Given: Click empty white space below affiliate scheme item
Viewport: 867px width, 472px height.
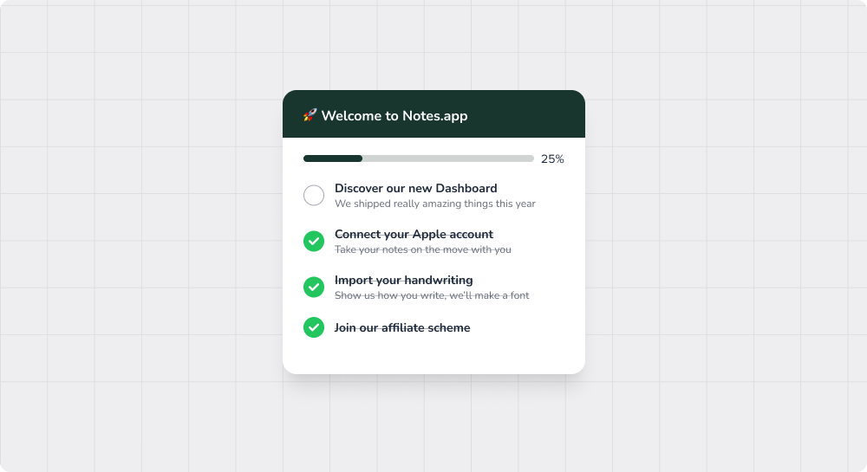Looking at the screenshot, I should tap(433, 356).
